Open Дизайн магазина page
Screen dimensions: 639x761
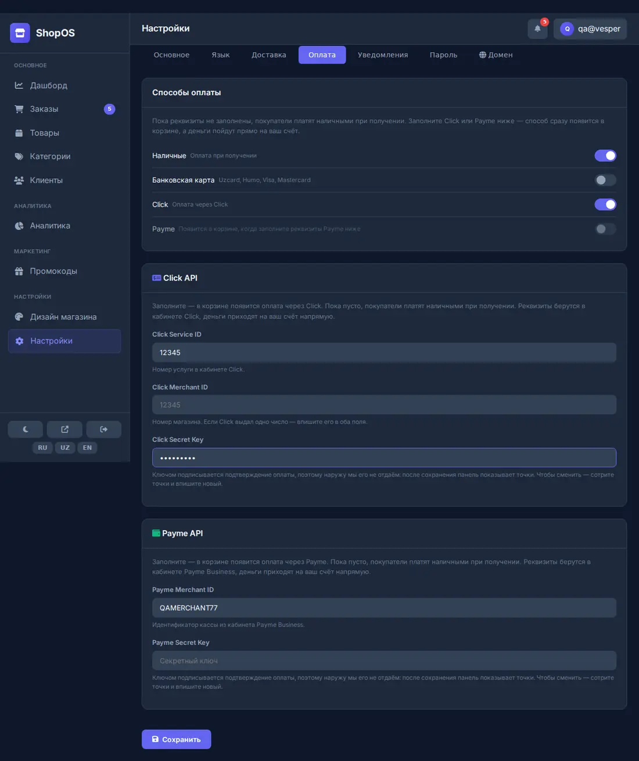click(64, 317)
